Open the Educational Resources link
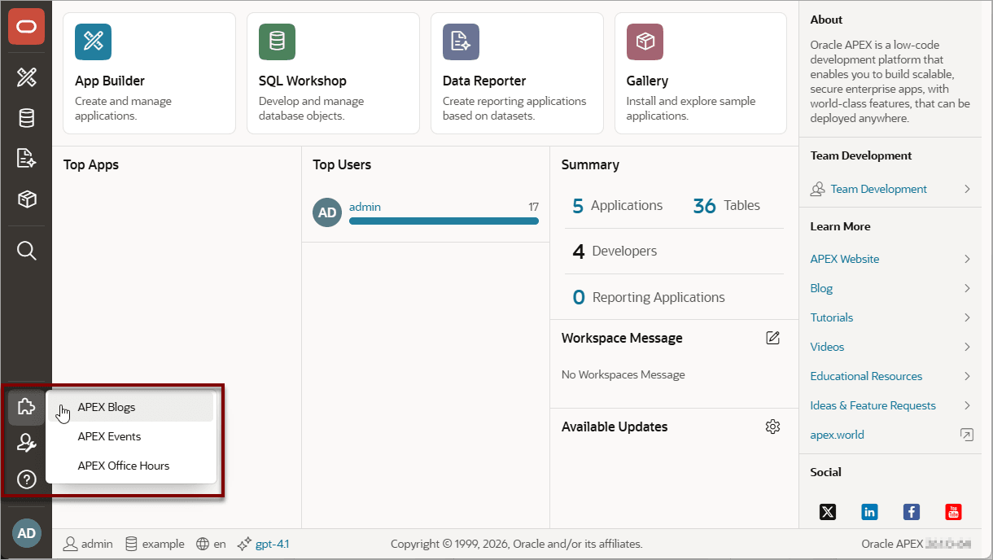Screen dimensions: 993x560 click(x=866, y=376)
